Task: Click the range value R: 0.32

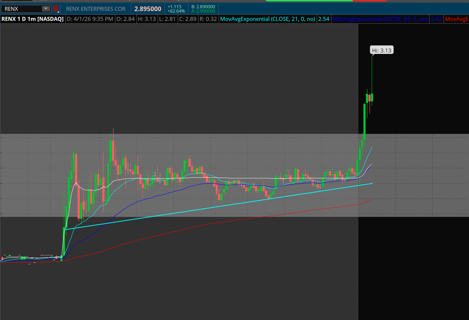Action: click(208, 19)
